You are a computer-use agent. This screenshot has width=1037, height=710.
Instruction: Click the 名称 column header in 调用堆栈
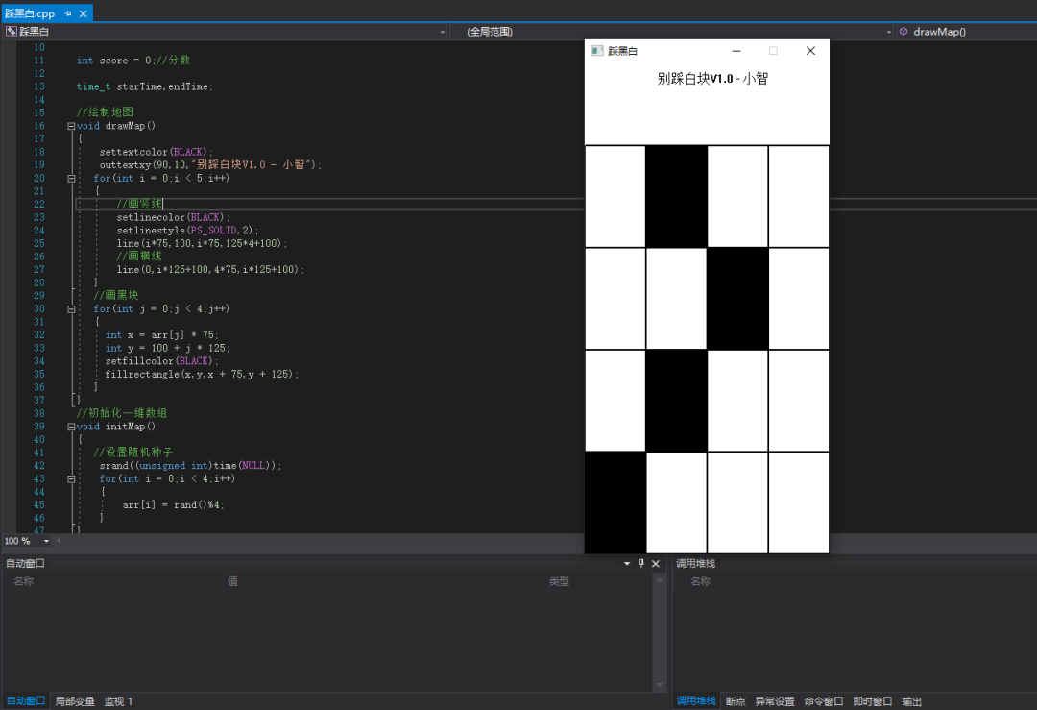pos(700,581)
